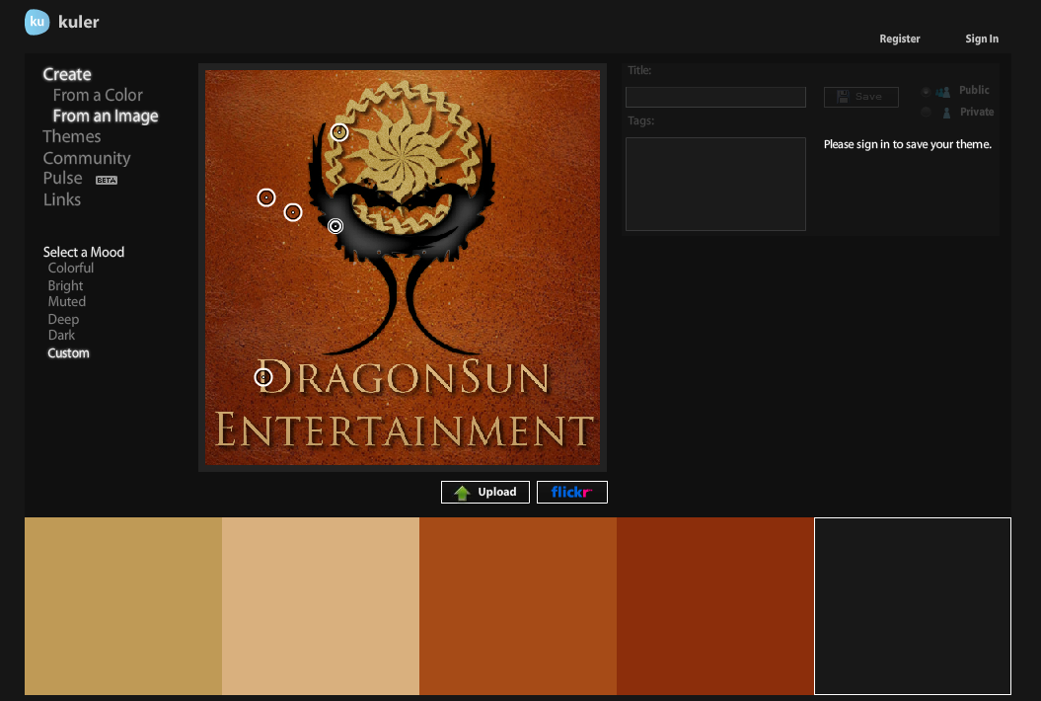1041x701 pixels.
Task: Select the Deep mood
Action: [x=63, y=320]
